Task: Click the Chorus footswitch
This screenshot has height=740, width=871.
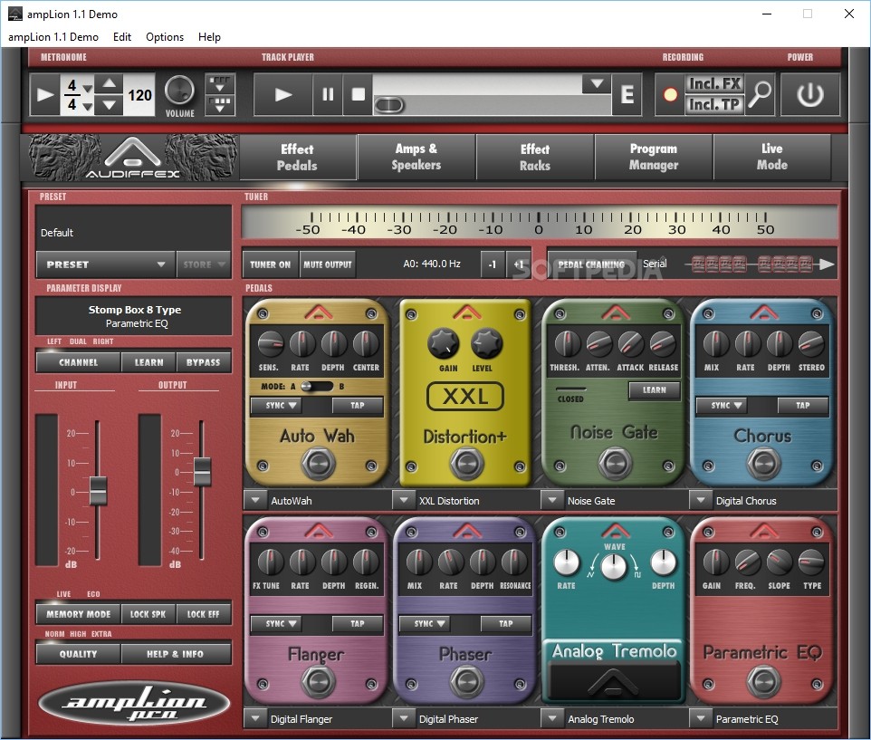Action: pyautogui.click(x=763, y=463)
